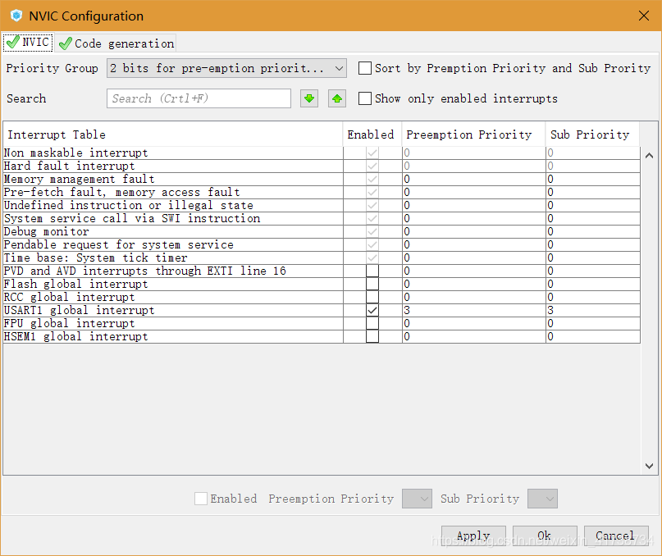The width and height of the screenshot is (662, 556).
Task: Open the Priority Group dropdown
Action: [x=226, y=68]
